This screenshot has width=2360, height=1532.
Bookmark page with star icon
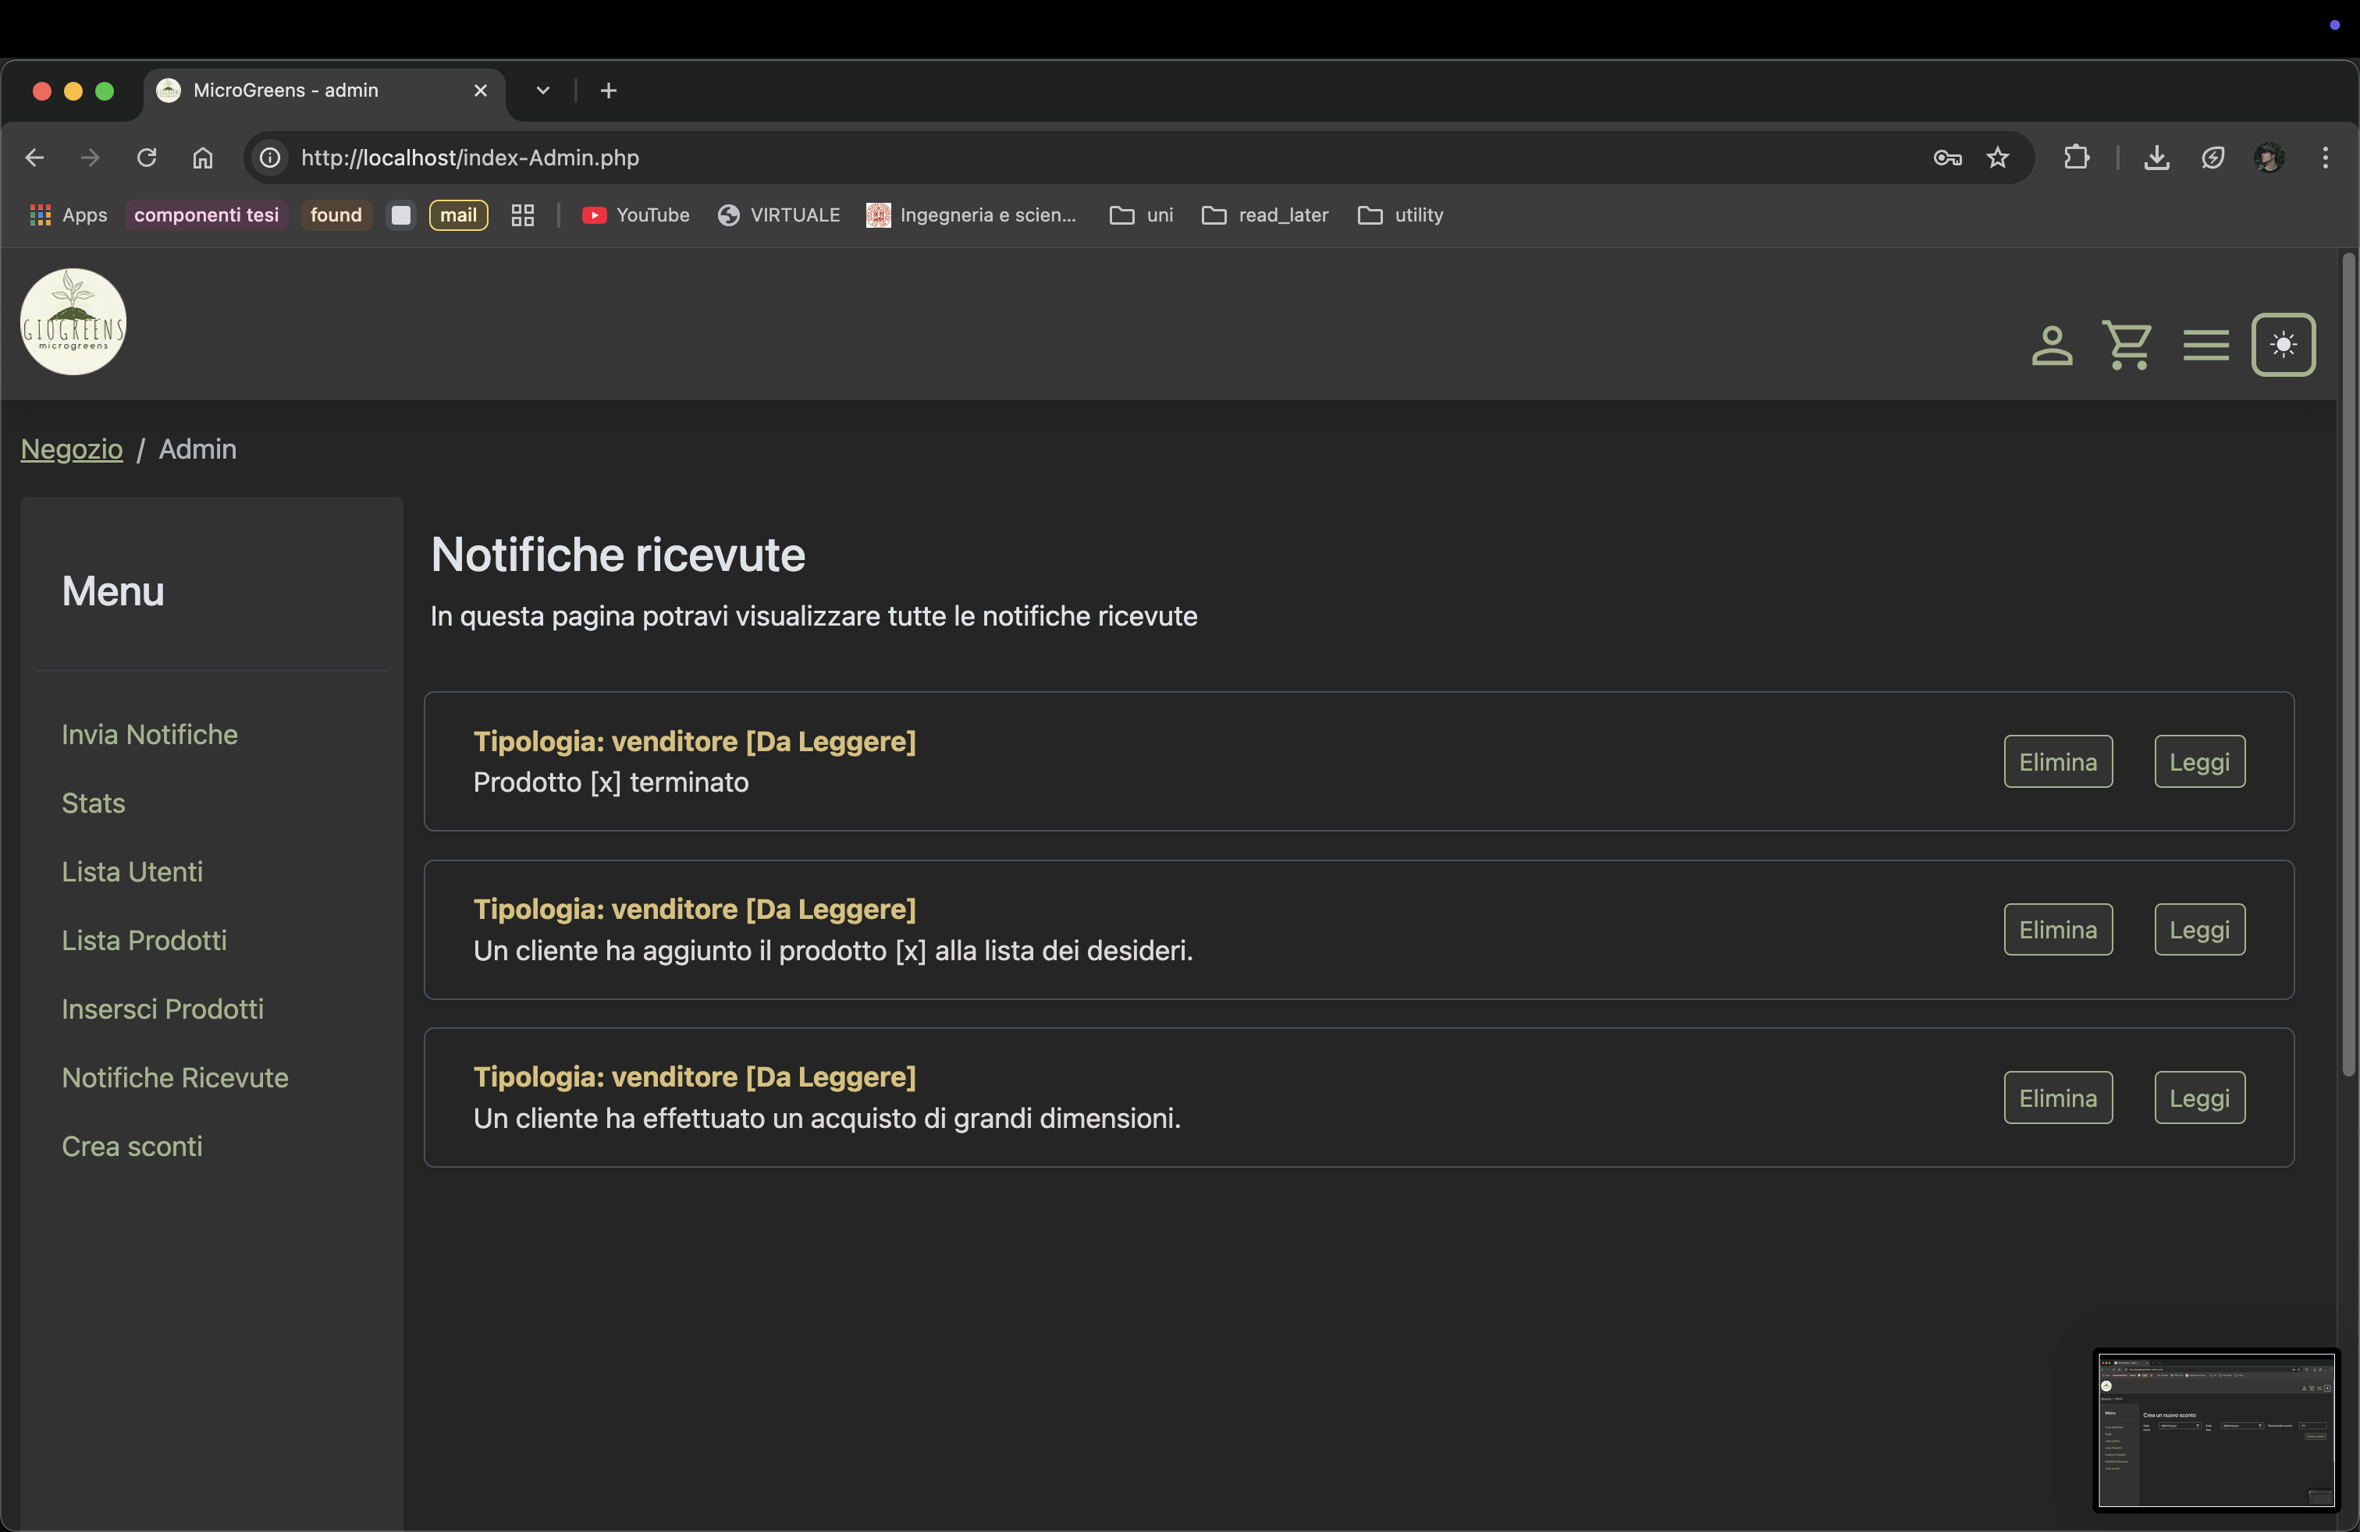1997,158
